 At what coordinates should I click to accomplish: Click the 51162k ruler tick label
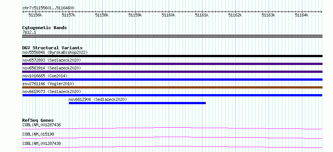click(235, 15)
